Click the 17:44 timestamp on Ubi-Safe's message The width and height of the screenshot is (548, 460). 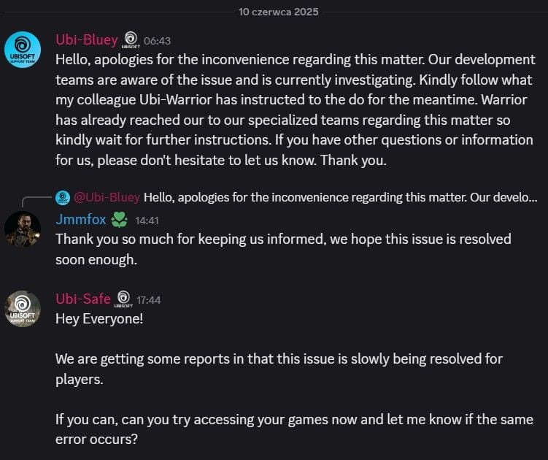point(149,300)
